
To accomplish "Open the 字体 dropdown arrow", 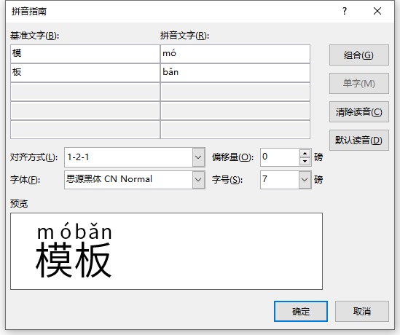I will click(x=198, y=180).
